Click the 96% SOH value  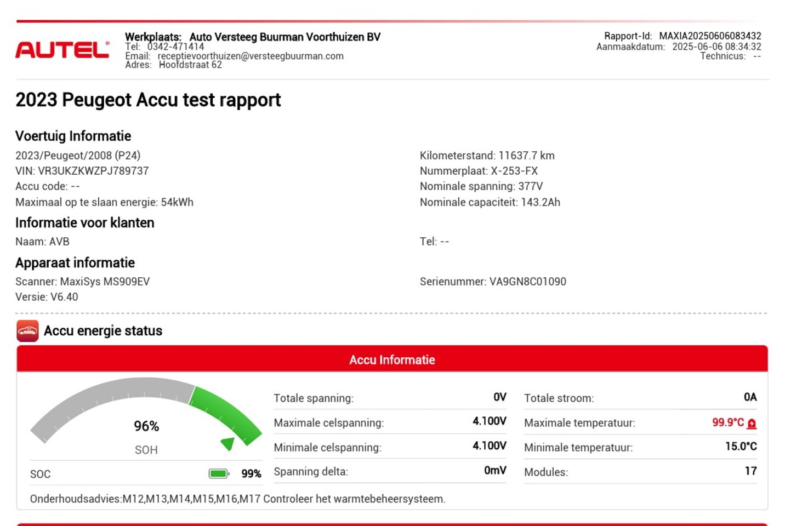[x=146, y=426]
